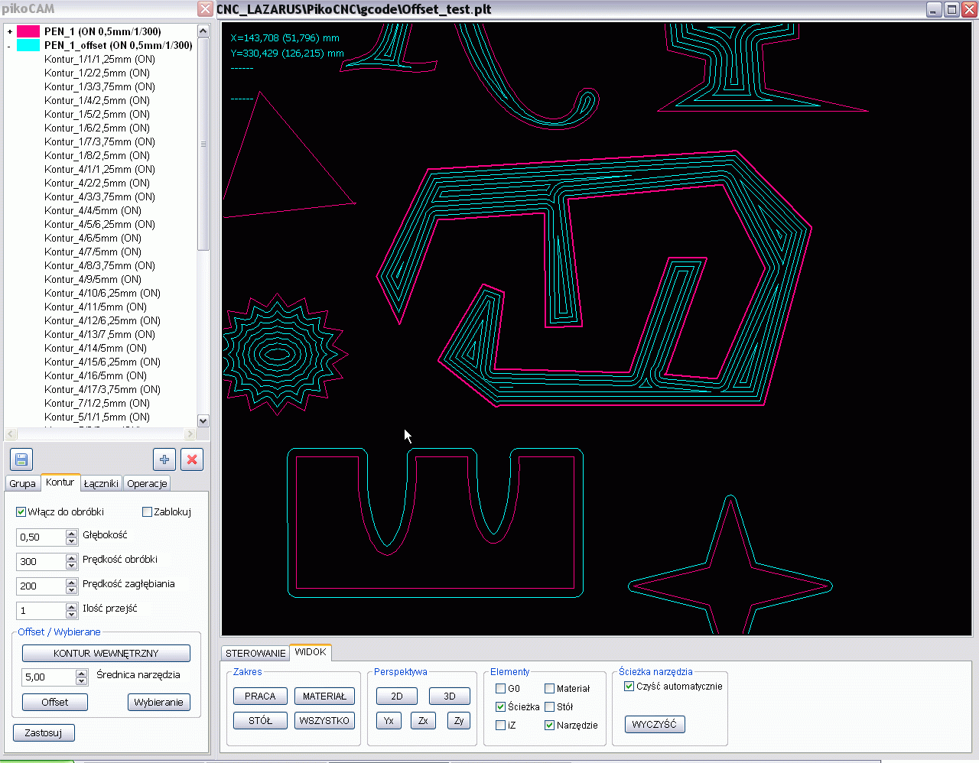Viewport: 979px width, 763px height.
Task: Increase Średnica narzędzia spinner up
Action: [81, 673]
